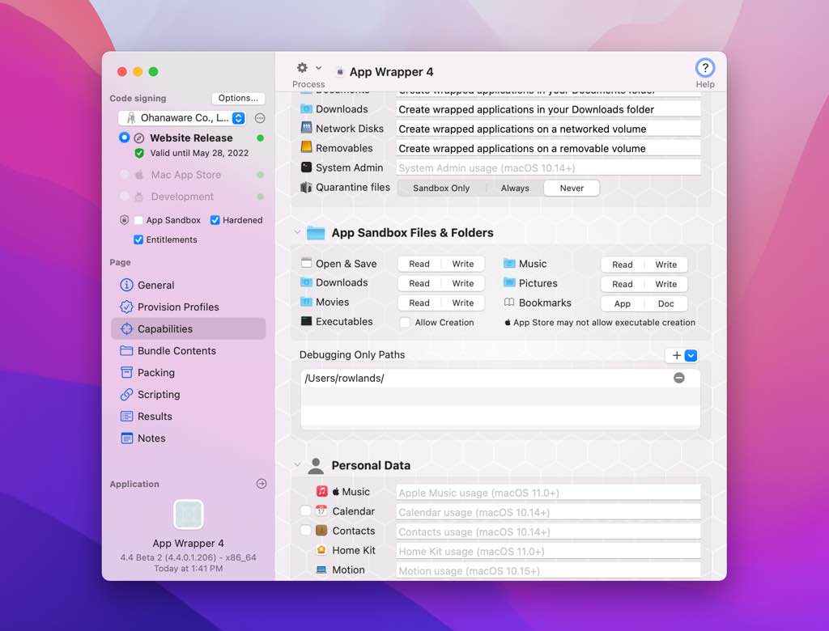This screenshot has height=631, width=829.
Task: Click the arrow icon next to Application
Action: click(261, 484)
